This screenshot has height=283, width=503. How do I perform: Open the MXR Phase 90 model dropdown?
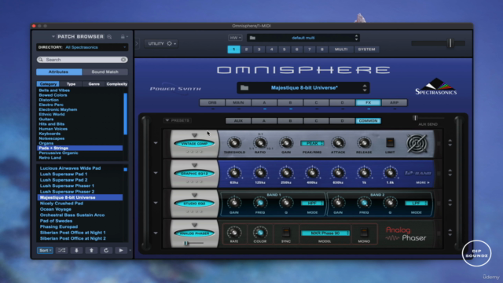pyautogui.click(x=325, y=233)
